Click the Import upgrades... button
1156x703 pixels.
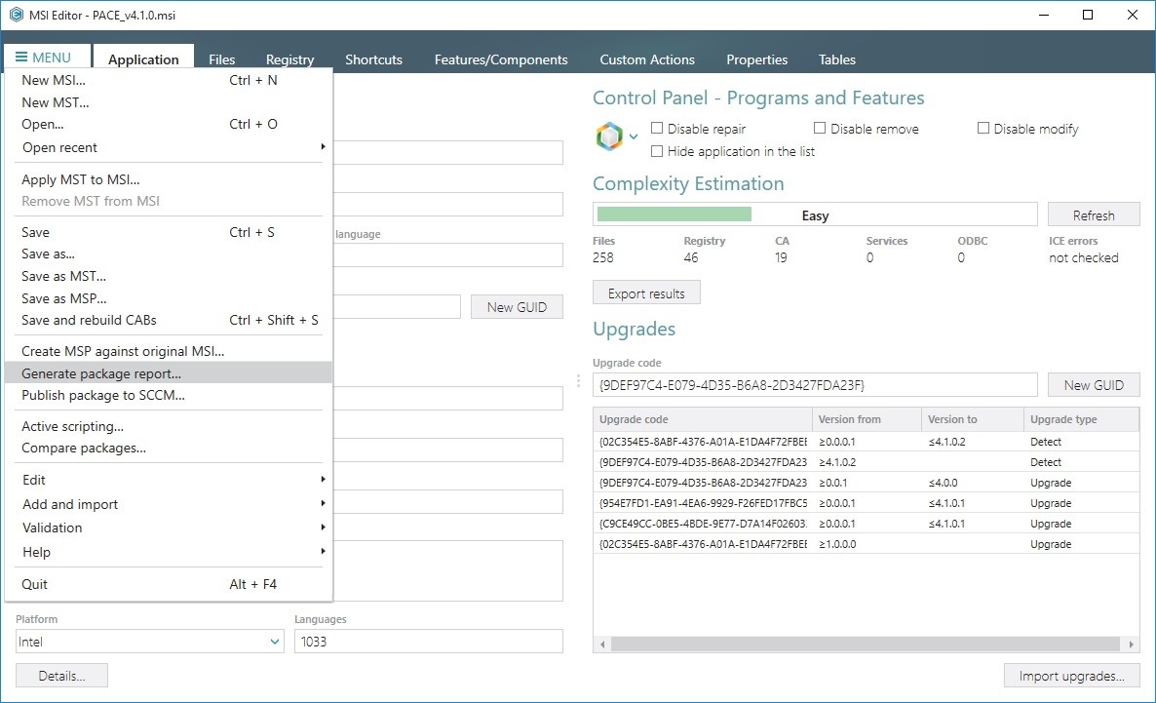(1071, 676)
